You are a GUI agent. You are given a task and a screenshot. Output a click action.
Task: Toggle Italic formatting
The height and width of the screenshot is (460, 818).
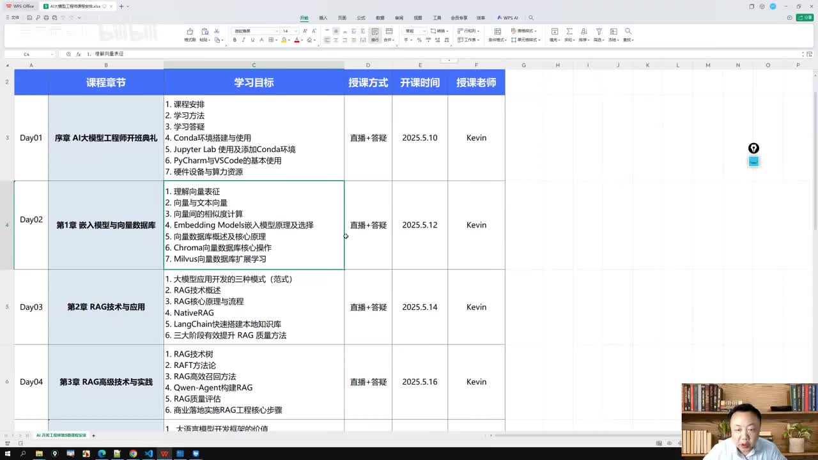243,40
